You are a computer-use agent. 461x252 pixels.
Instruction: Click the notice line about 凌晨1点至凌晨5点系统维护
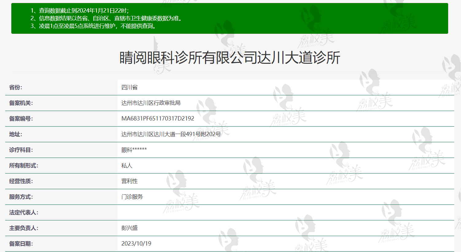pos(94,26)
